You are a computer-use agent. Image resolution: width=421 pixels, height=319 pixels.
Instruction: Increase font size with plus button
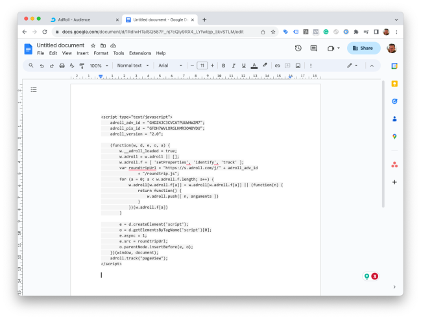coord(213,65)
